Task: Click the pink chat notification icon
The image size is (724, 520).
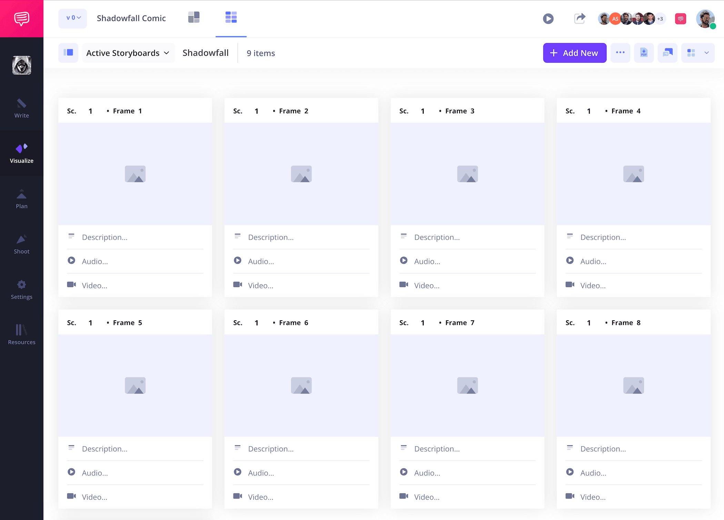Action: [680, 19]
